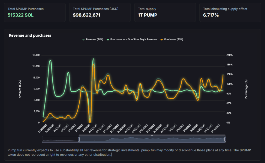Toggle Purchases as a % of Prev Day's Revenue legend
265x163 pixels.
[132, 40]
